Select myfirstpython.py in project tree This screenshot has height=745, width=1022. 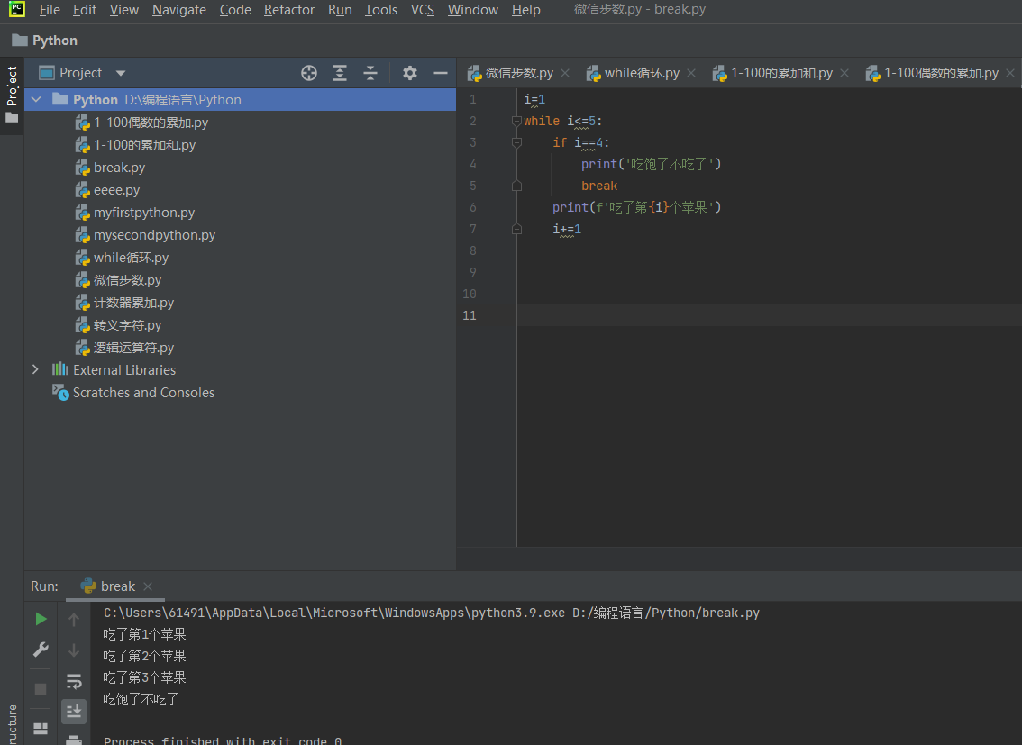pyautogui.click(x=135, y=213)
